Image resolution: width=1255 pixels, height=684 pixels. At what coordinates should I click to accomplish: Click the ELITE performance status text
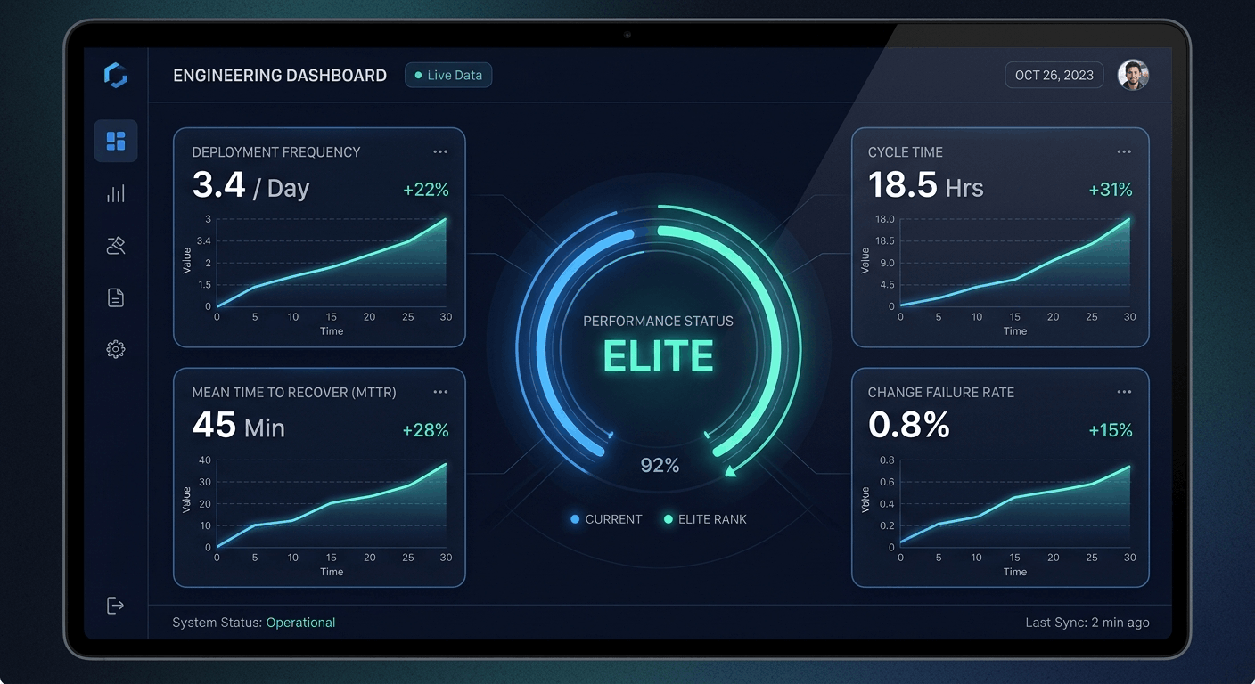[659, 357]
